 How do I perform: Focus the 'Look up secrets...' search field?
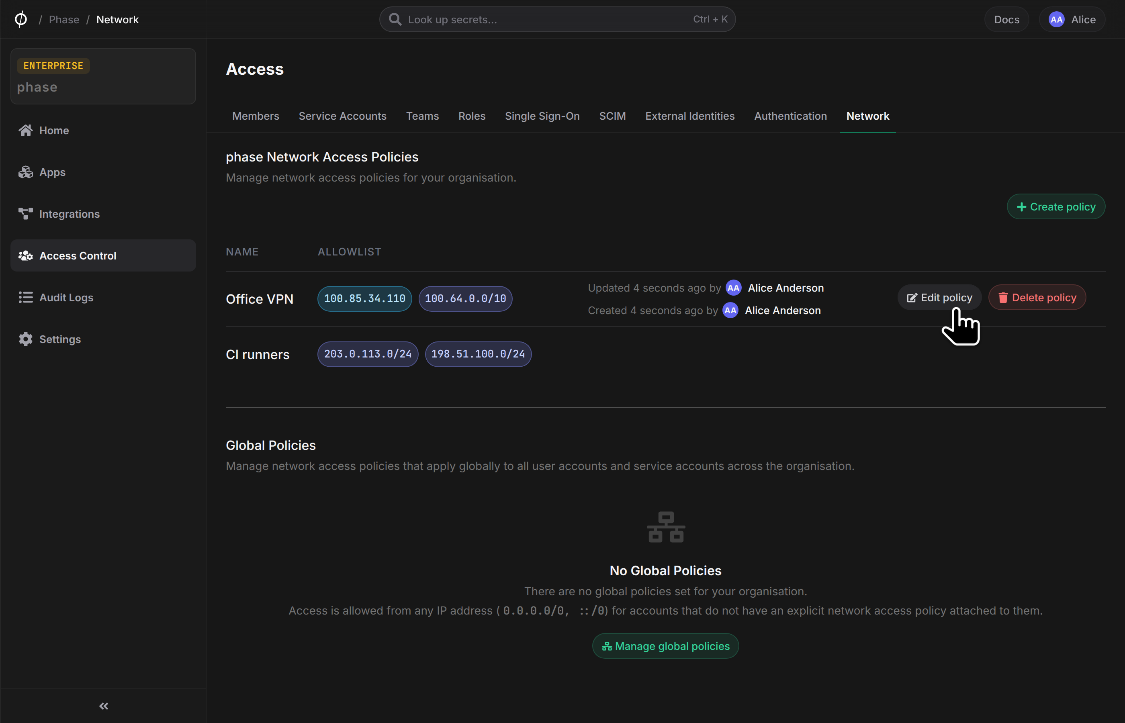pos(557,19)
